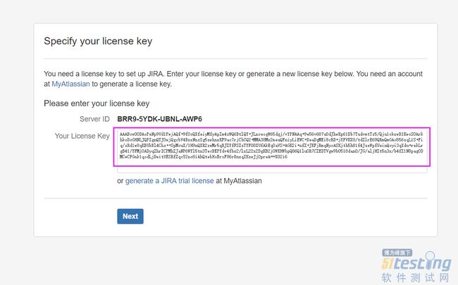The width and height of the screenshot is (458, 285).
Task: Click the Please enter your license key subheading
Action: pos(97,103)
